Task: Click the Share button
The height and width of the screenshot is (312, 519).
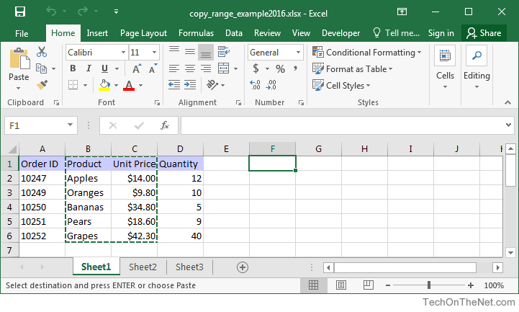Action: (x=484, y=33)
